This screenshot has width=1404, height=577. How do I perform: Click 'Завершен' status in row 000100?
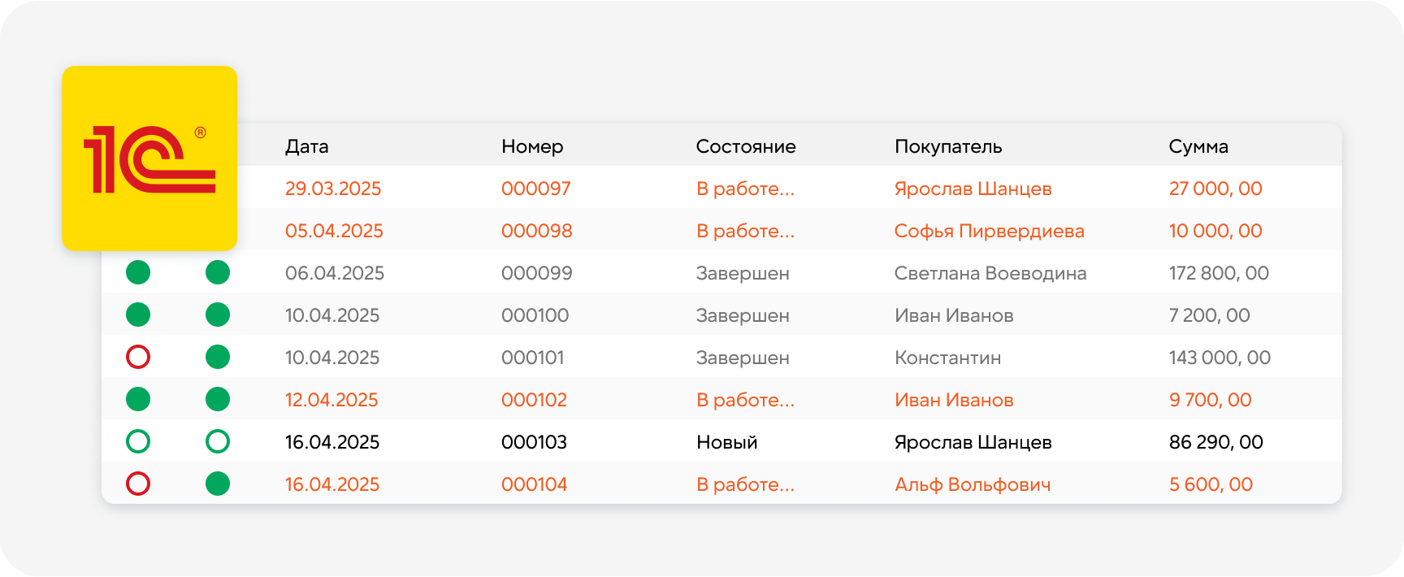(x=743, y=315)
